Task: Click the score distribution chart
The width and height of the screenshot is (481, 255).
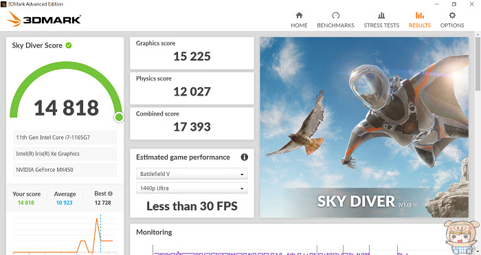Action: (65, 235)
